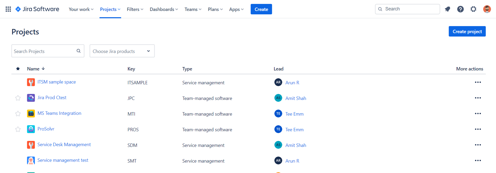496x173 pixels.
Task: Click the SMT key cell
Action: 132,161
